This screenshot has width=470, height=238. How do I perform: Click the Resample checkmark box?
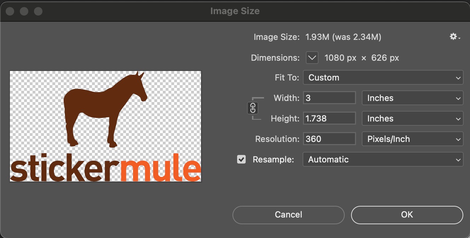[x=241, y=159]
